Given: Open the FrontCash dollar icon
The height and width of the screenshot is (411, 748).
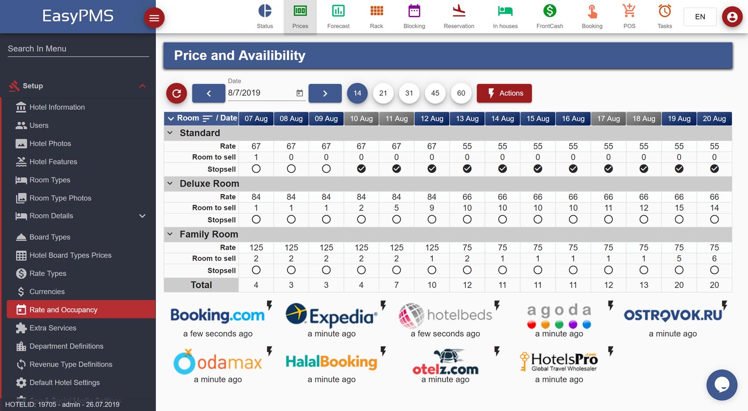Looking at the screenshot, I should (x=550, y=11).
